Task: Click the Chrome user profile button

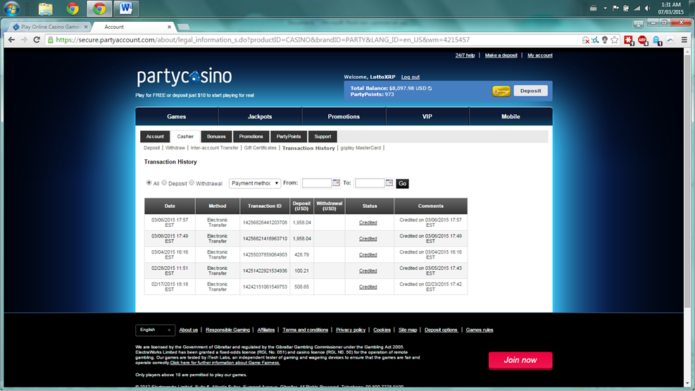Action: tap(638, 23)
